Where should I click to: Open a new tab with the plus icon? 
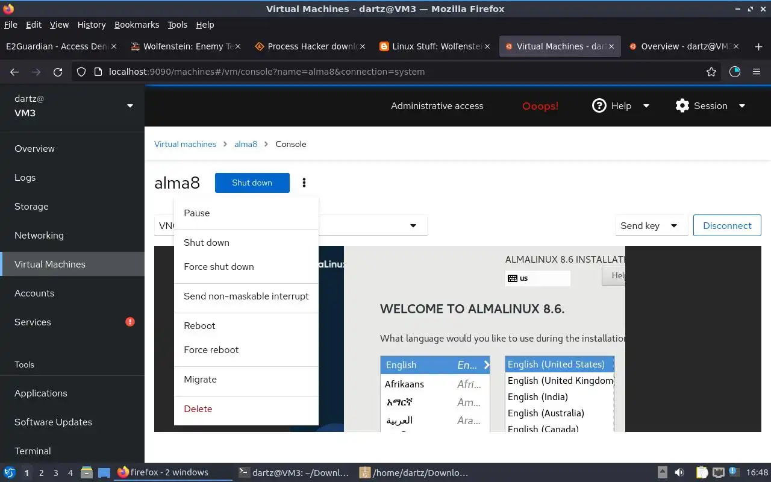coord(758,46)
